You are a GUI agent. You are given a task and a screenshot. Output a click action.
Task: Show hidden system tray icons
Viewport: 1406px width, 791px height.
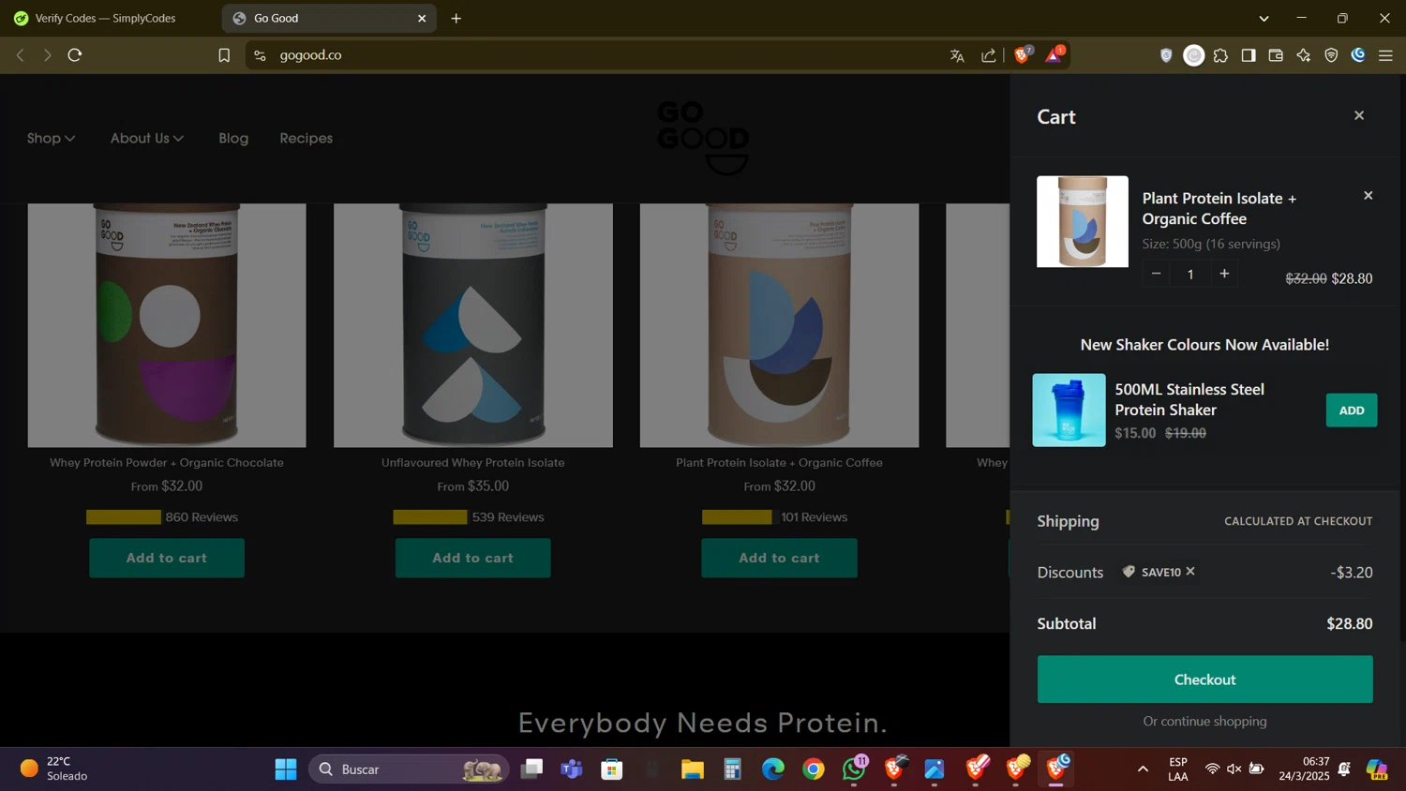pyautogui.click(x=1143, y=769)
